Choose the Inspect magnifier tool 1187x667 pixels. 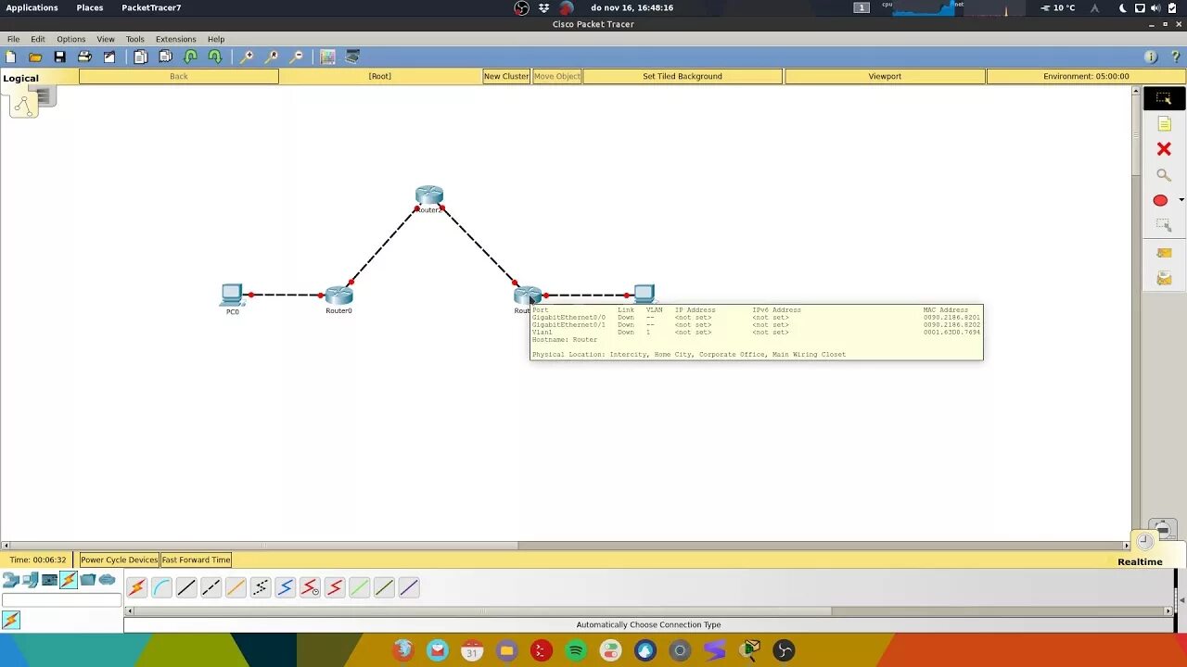point(1164,175)
